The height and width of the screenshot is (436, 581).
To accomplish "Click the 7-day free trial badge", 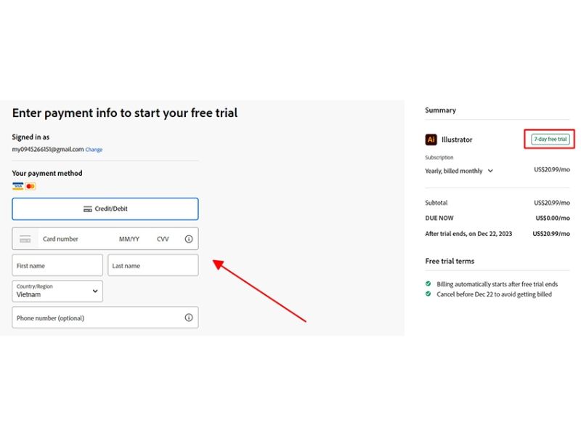I will (x=550, y=139).
